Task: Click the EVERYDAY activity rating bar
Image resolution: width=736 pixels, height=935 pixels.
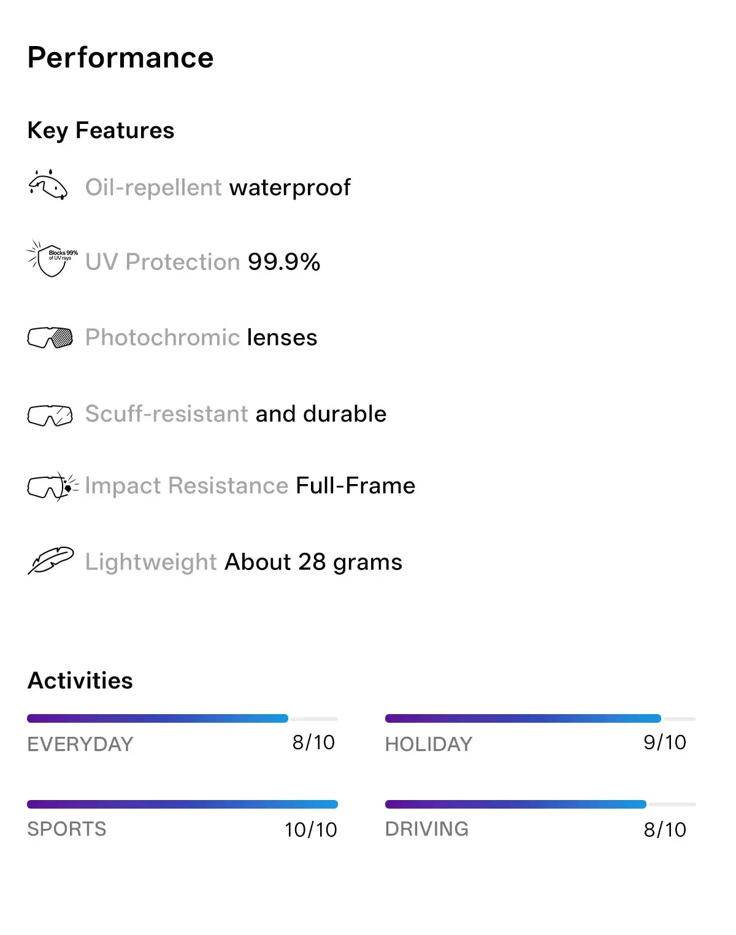Action: [182, 718]
